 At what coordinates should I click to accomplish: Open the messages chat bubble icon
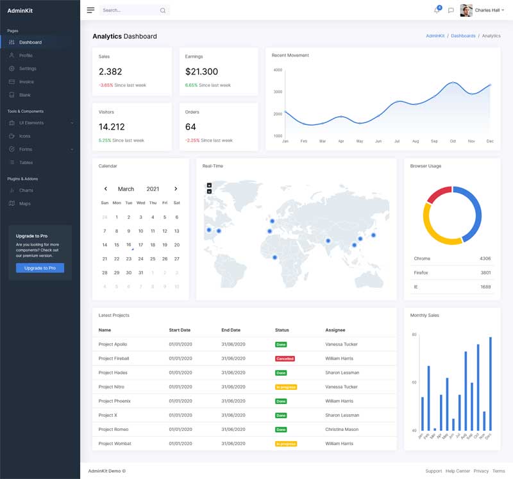coord(451,10)
